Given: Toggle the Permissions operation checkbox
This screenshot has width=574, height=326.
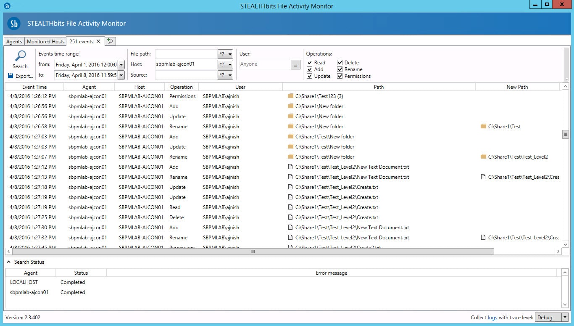Looking at the screenshot, I should pos(340,76).
